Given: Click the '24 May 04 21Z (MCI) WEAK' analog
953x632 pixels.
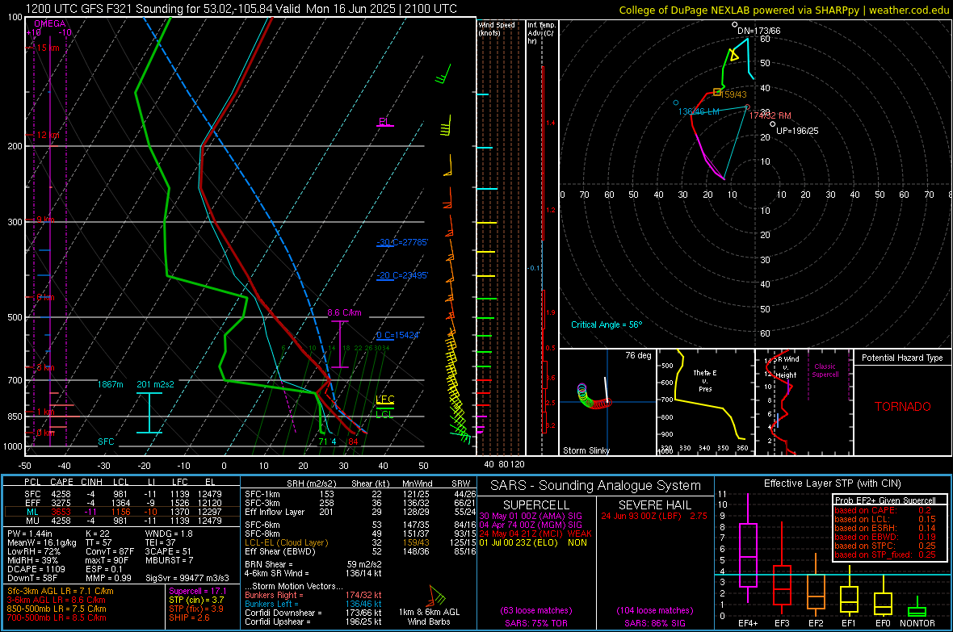Looking at the screenshot, I should tap(535, 534).
